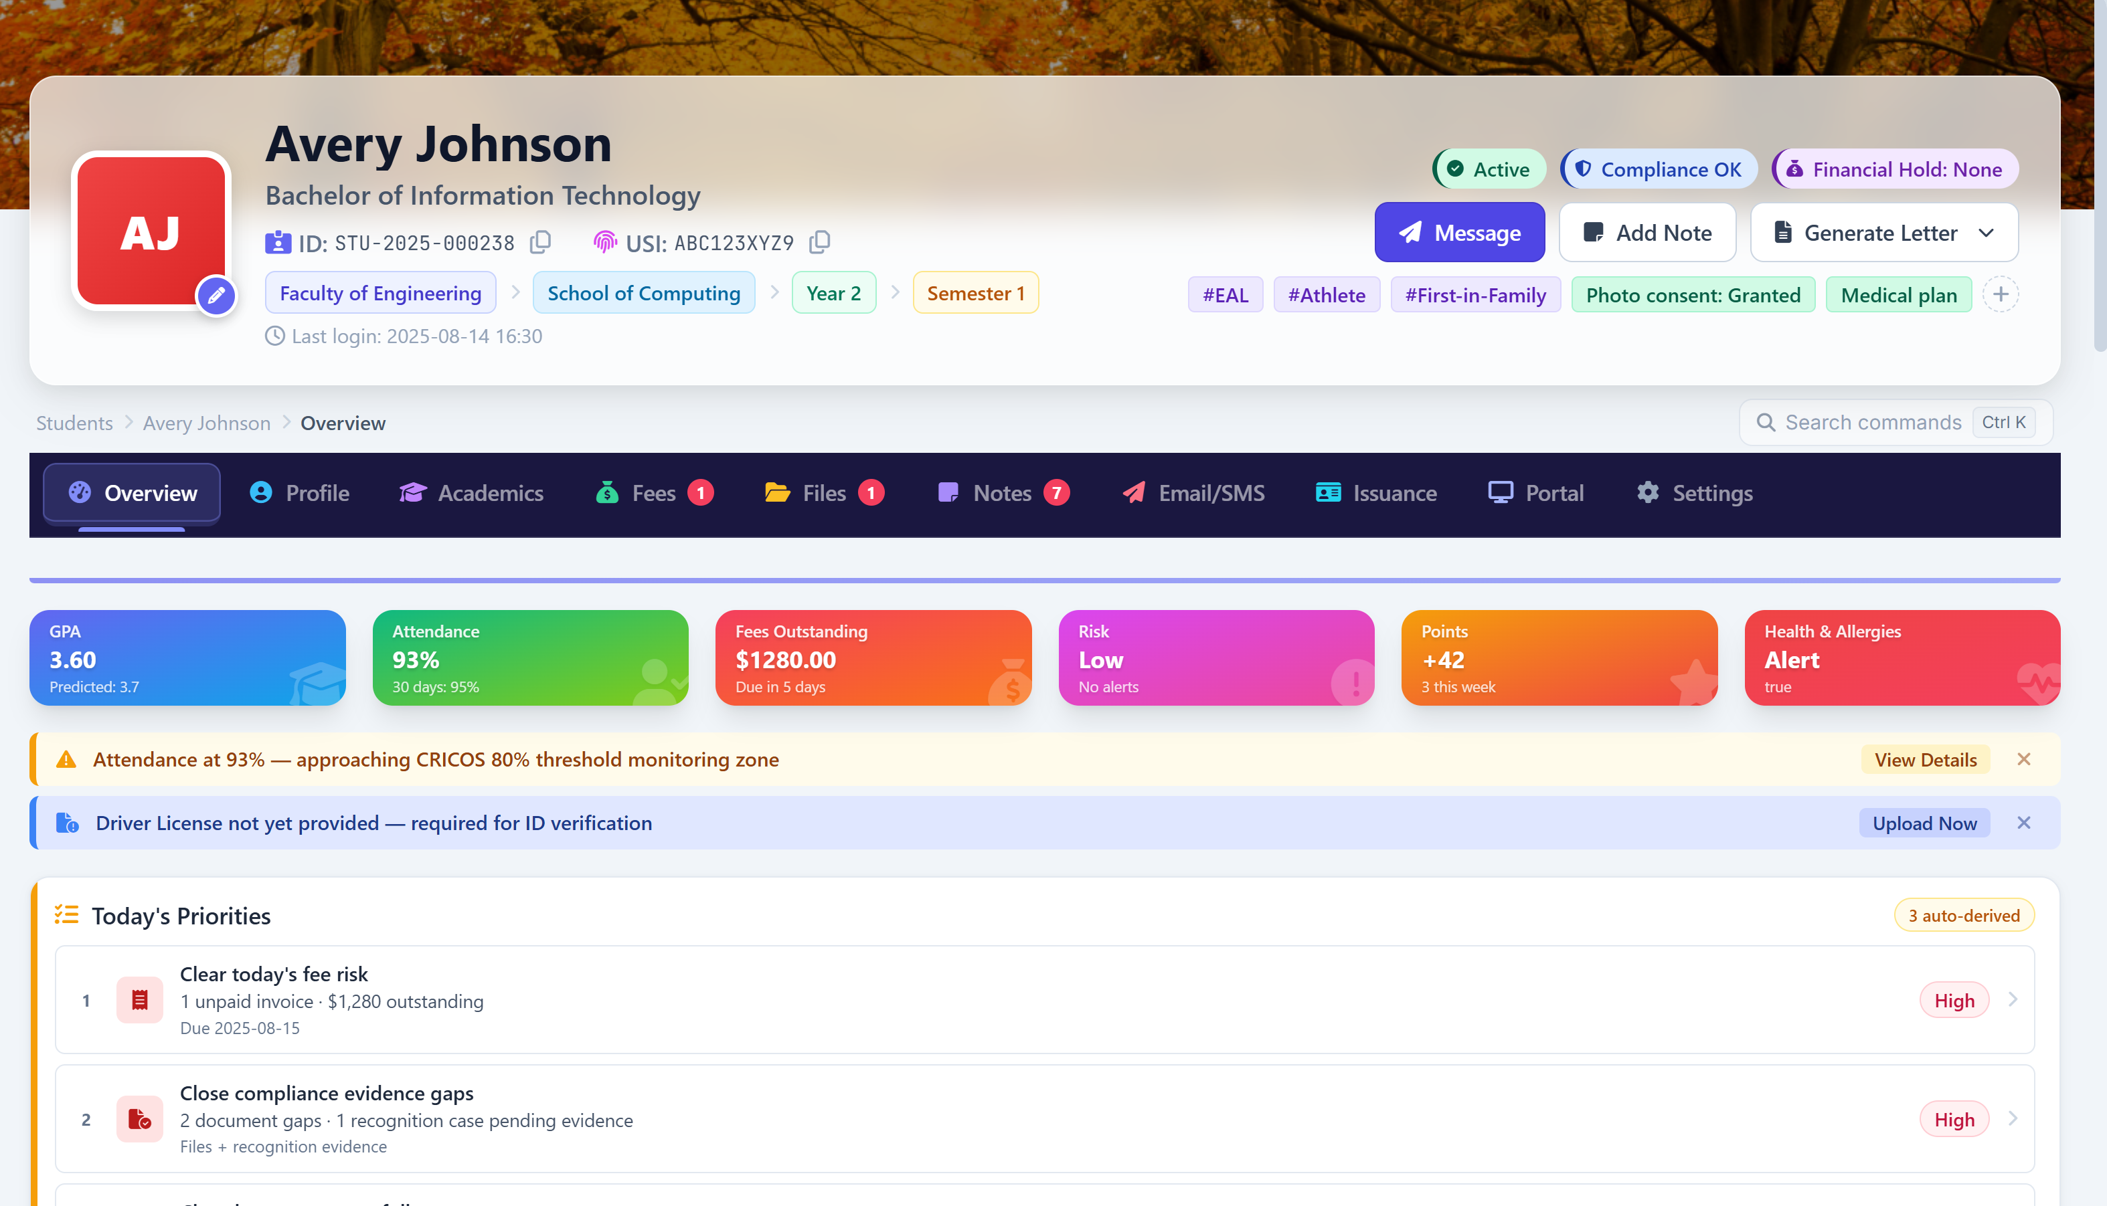
Task: Click the Students breadcrumb link
Action: tap(74, 423)
